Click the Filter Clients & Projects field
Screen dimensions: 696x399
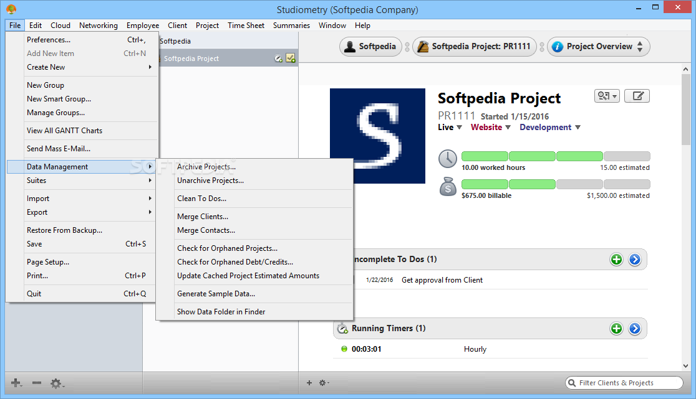point(624,383)
